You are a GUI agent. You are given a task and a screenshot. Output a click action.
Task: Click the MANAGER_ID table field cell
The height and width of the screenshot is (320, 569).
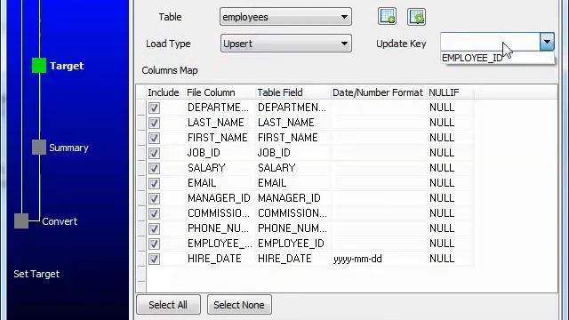coord(293,198)
